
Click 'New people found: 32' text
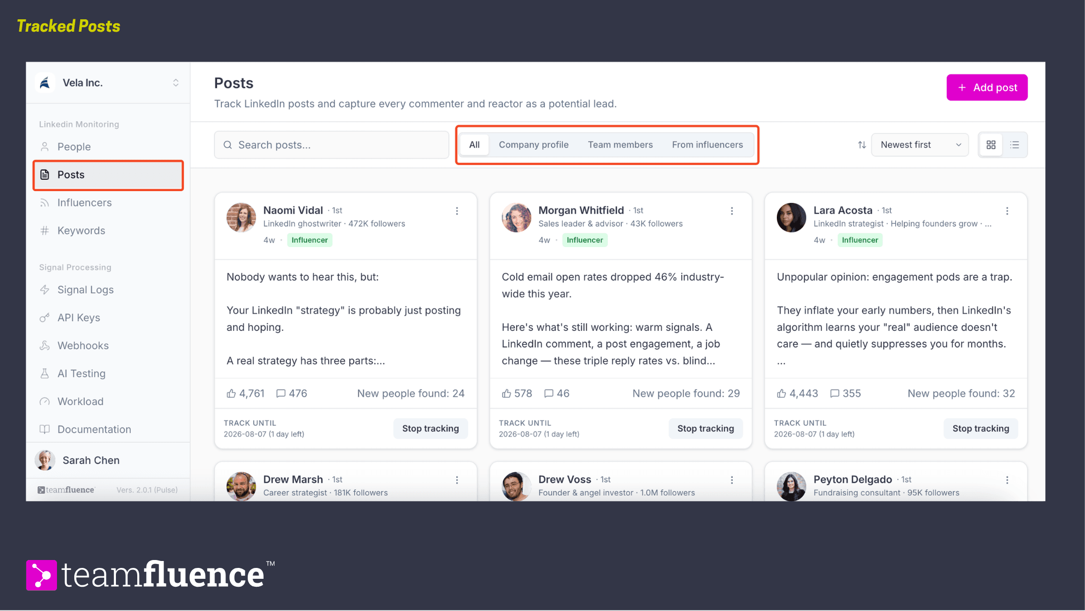[x=961, y=393]
